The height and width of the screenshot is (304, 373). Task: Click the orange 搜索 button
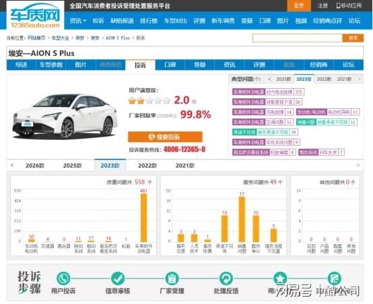click(353, 38)
